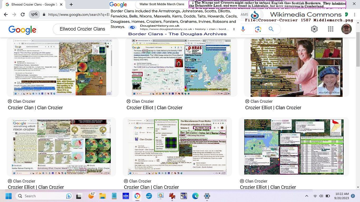360x202 pixels.
Task: Open the notification badge showing 2
Action: click(x=353, y=196)
